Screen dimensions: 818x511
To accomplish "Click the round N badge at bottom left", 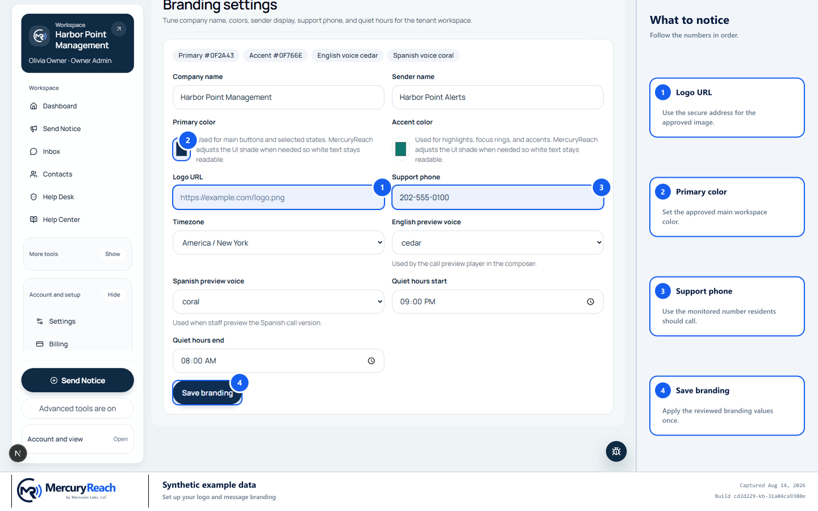I will [x=18, y=453].
